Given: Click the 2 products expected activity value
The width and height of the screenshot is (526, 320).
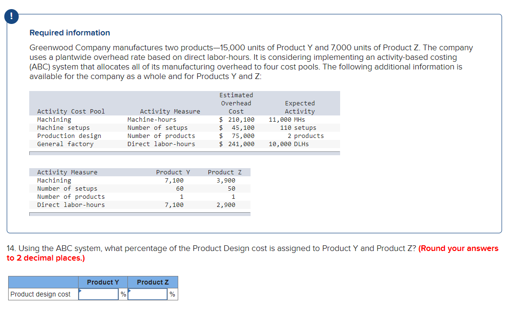Looking at the screenshot, I should [306, 136].
